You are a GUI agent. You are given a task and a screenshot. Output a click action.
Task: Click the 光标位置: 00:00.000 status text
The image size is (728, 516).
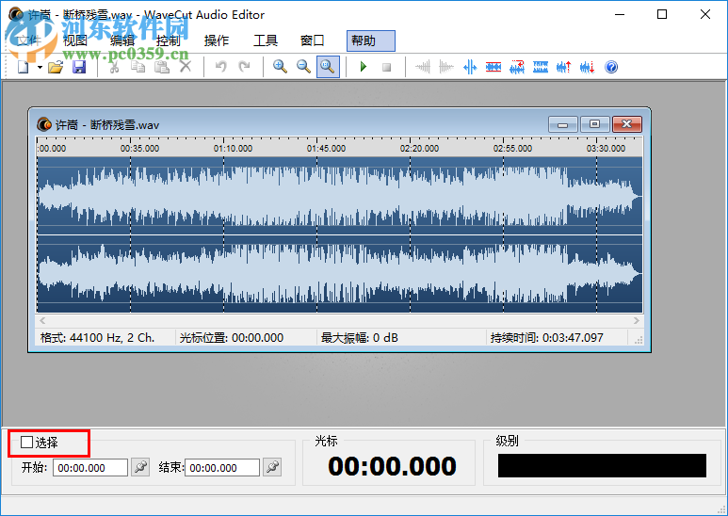point(232,338)
